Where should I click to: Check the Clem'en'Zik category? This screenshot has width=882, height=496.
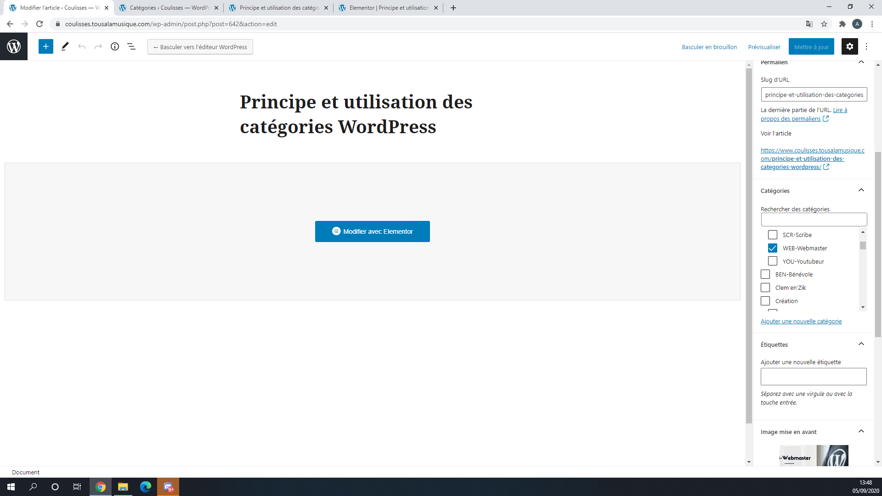(765, 287)
